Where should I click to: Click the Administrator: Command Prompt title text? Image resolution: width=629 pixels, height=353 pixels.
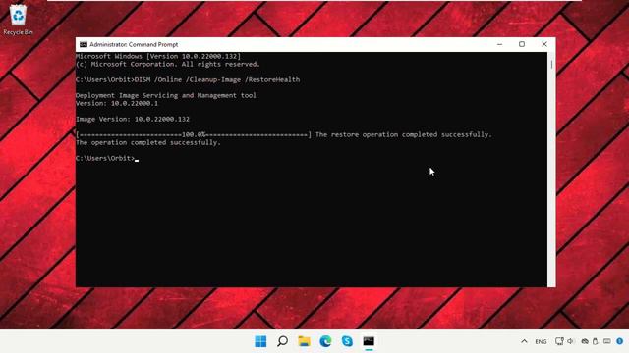(x=134, y=44)
